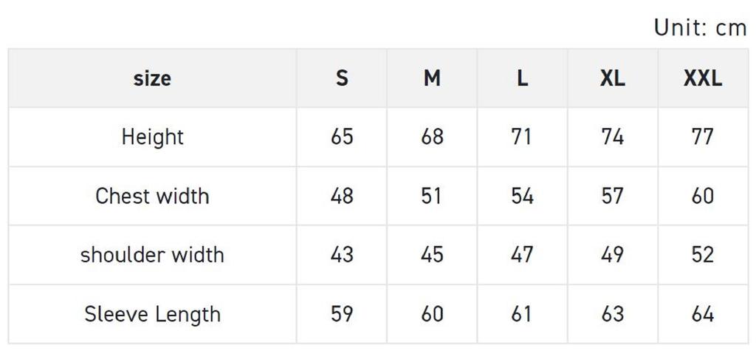Viewport: 756px width, 351px height.
Task: Click the Chest width row label
Action: [152, 196]
